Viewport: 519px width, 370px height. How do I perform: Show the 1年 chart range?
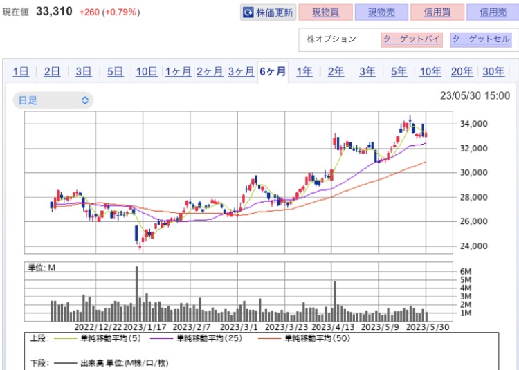tap(304, 71)
